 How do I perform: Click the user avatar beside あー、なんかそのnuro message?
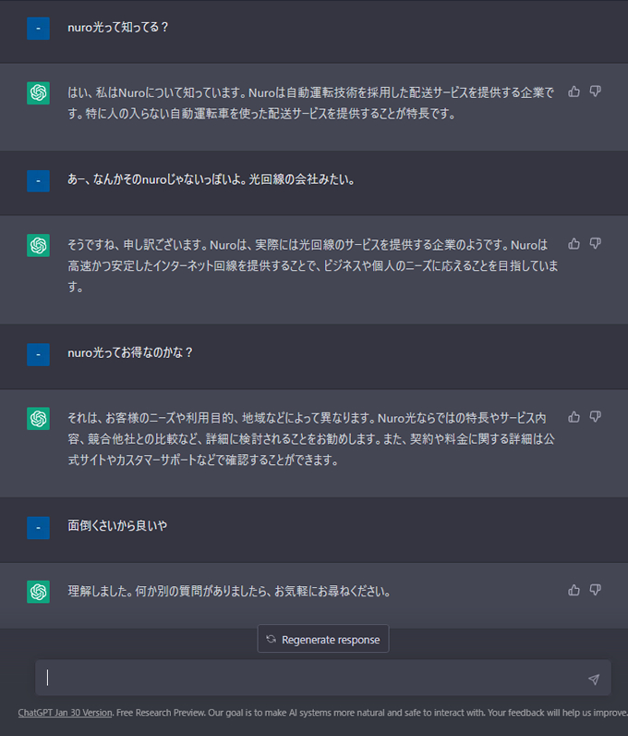(x=39, y=180)
